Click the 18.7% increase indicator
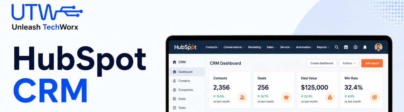 [x=263, y=96]
